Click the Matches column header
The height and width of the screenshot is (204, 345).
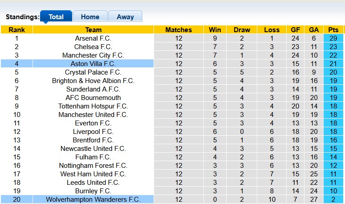[179, 30]
